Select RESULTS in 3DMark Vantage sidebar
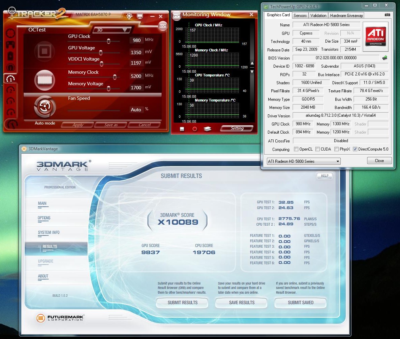This screenshot has height=339, width=400. tap(56, 248)
